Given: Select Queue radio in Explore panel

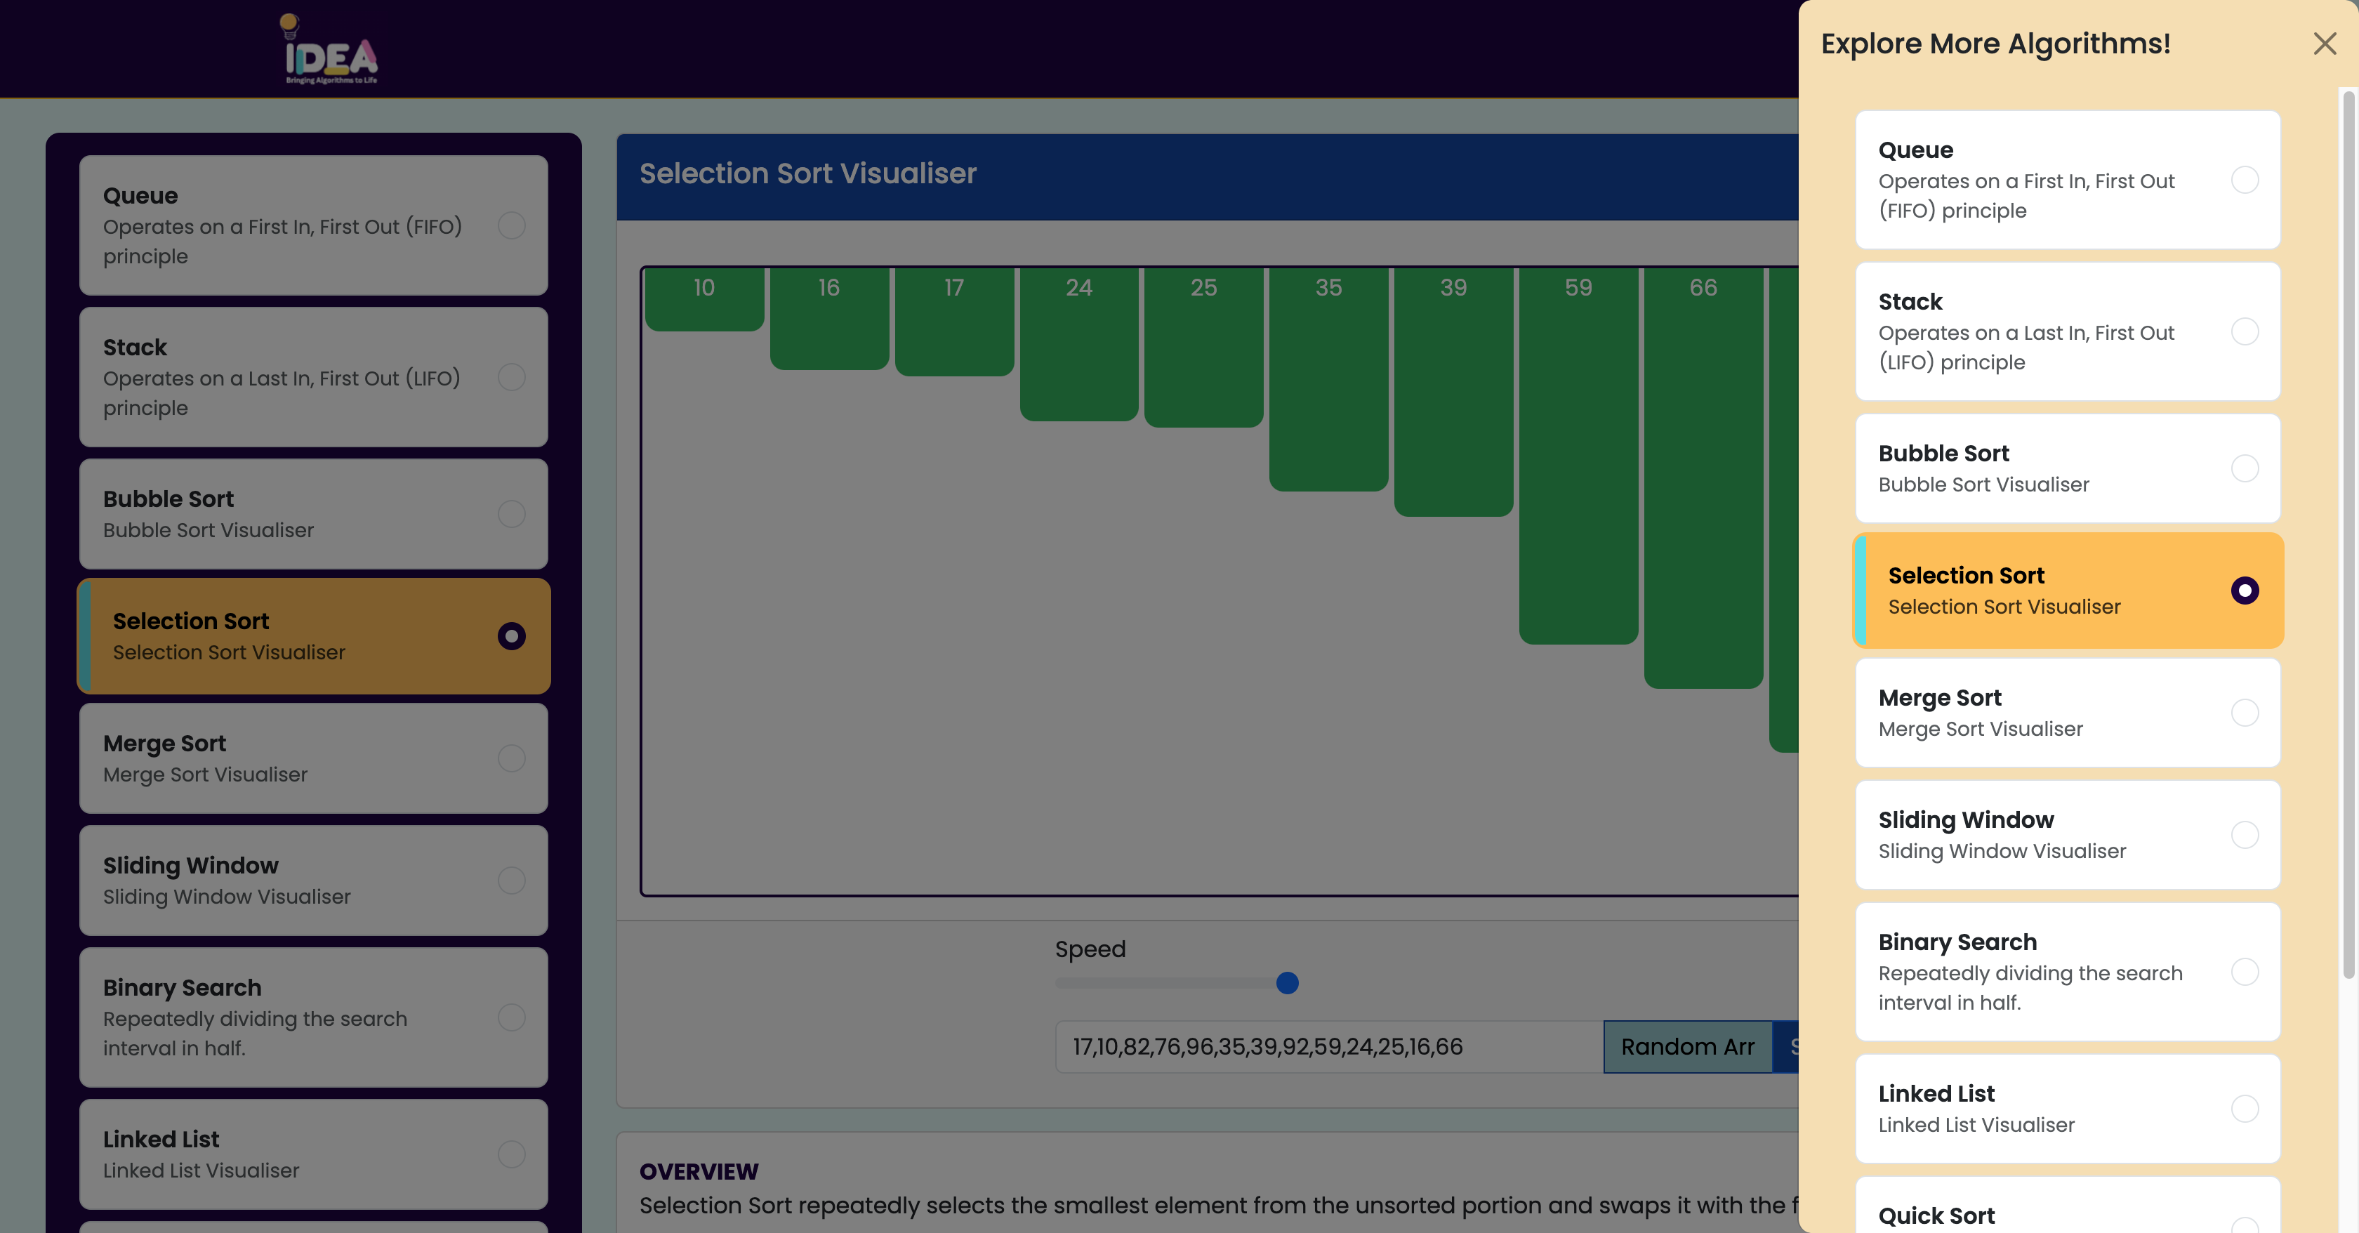Looking at the screenshot, I should pyautogui.click(x=2245, y=180).
